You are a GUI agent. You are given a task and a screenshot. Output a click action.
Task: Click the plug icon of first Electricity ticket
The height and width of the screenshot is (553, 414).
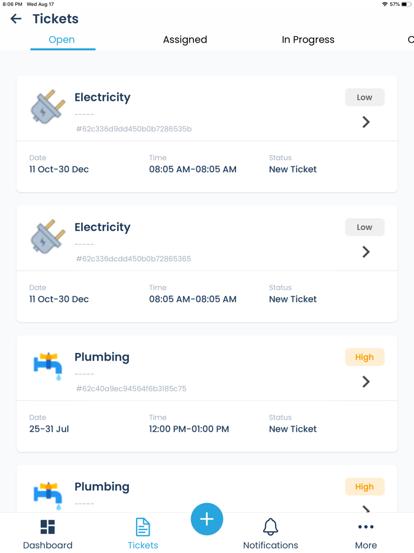coord(48,107)
